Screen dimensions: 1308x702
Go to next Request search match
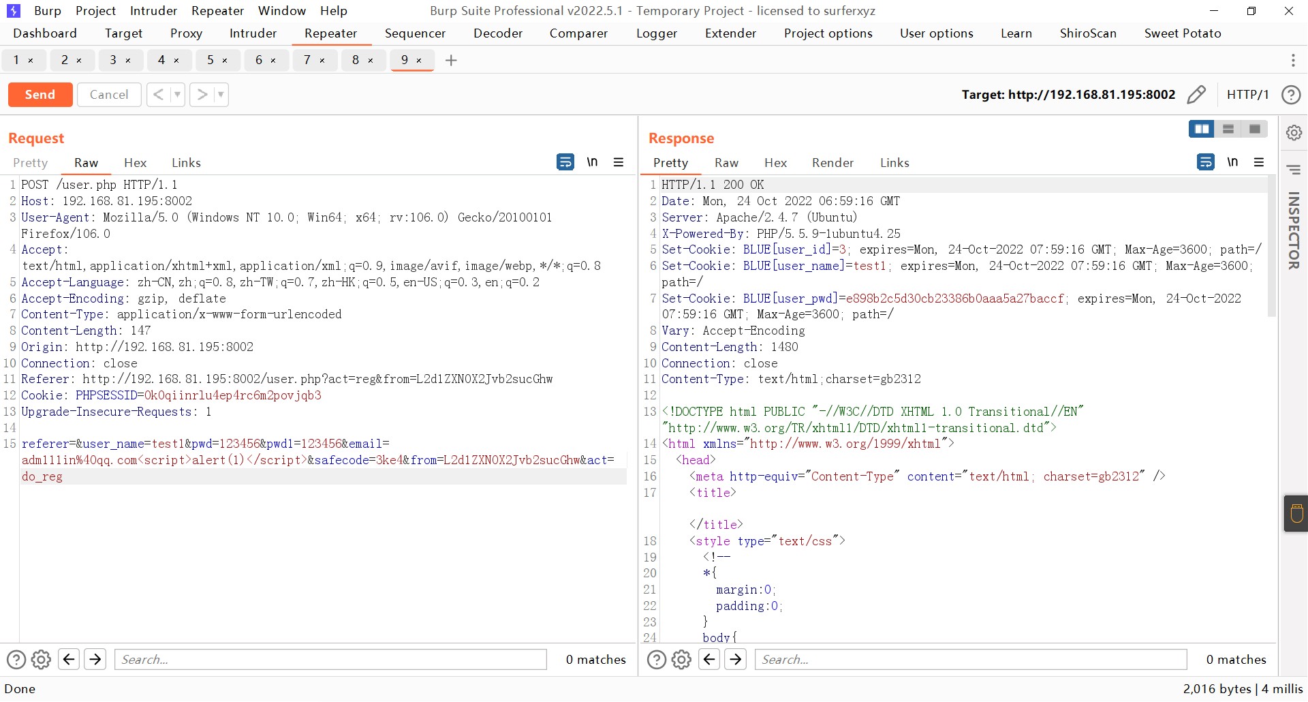tap(95, 659)
